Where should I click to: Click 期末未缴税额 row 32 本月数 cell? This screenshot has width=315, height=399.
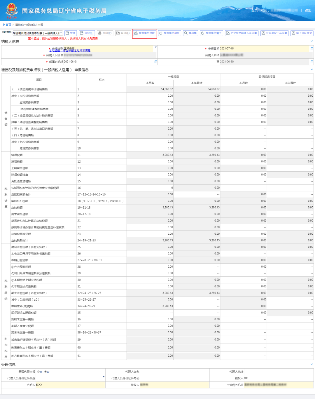pyautogui.click(x=150, y=293)
